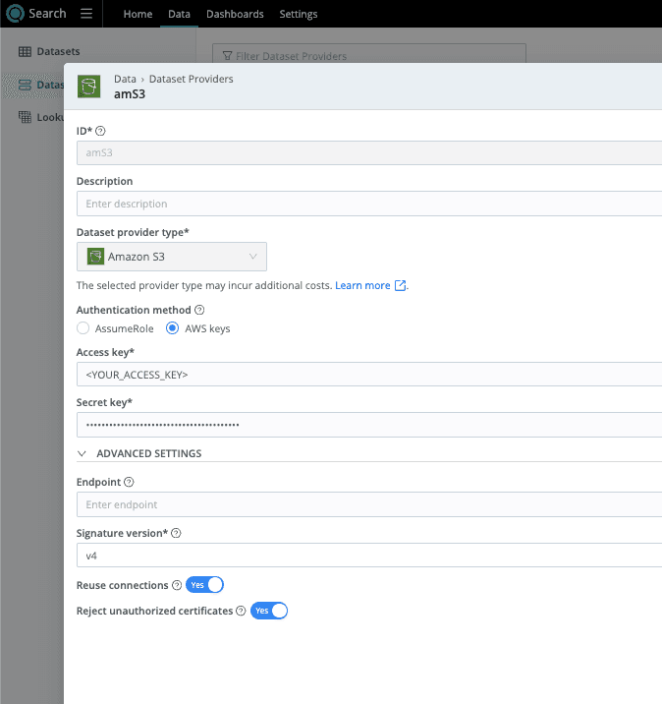Open the Settings tab
This screenshot has height=704, width=662.
pos(299,15)
